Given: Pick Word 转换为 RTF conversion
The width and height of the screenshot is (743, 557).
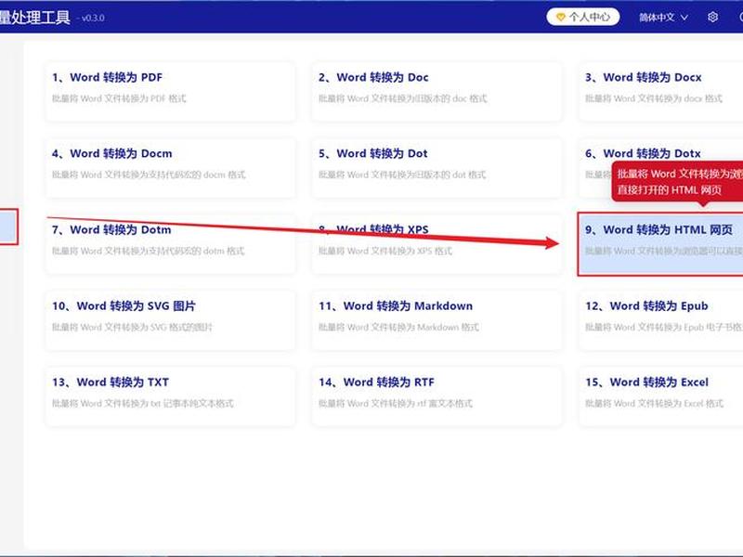Looking at the screenshot, I should pos(437,396).
